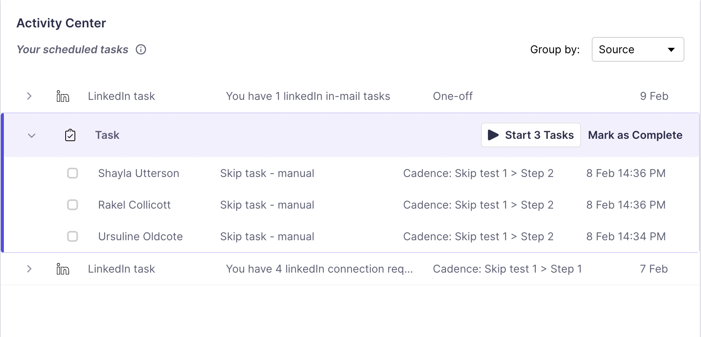Select the Shayla Utterson name
The width and height of the screenshot is (701, 337).
coord(139,174)
